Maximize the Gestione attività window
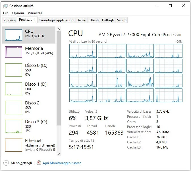This screenshot has width=191, height=171. [x=170, y=6]
